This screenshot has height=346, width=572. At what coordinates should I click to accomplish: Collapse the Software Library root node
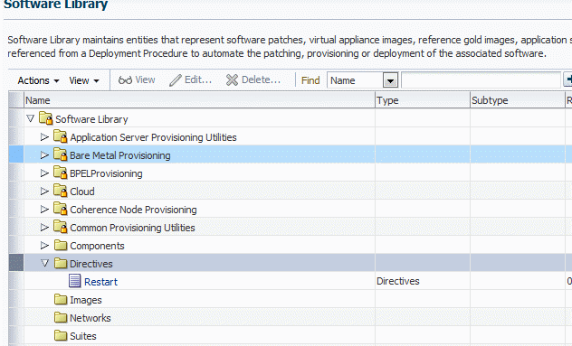tap(31, 118)
